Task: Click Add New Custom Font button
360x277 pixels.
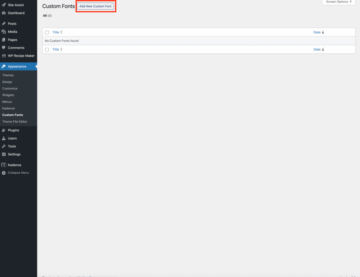Action: point(95,6)
